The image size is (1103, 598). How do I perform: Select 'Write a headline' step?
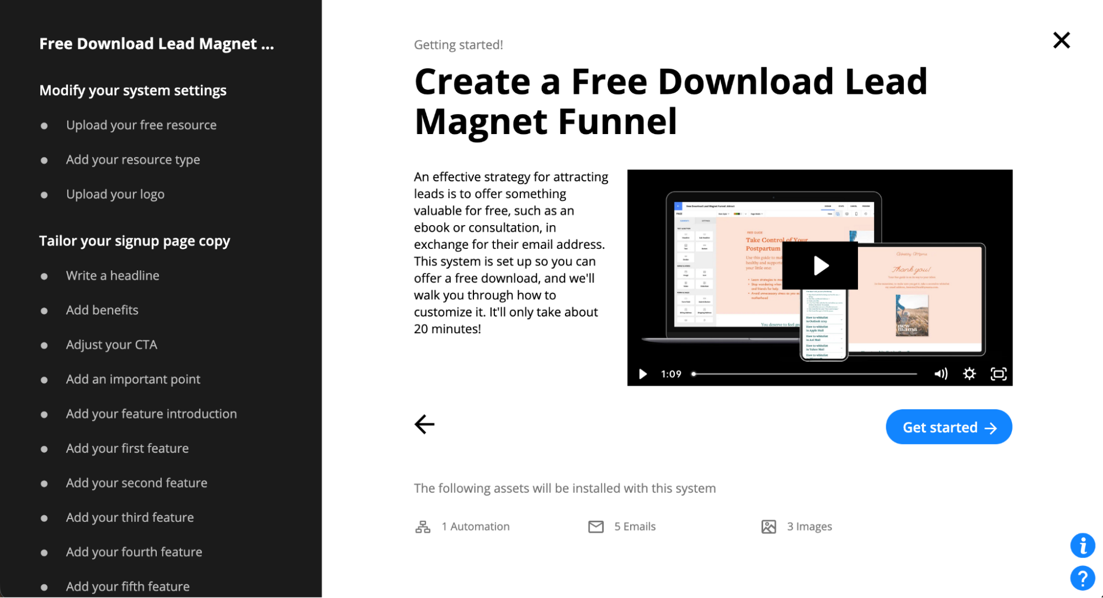coord(113,275)
